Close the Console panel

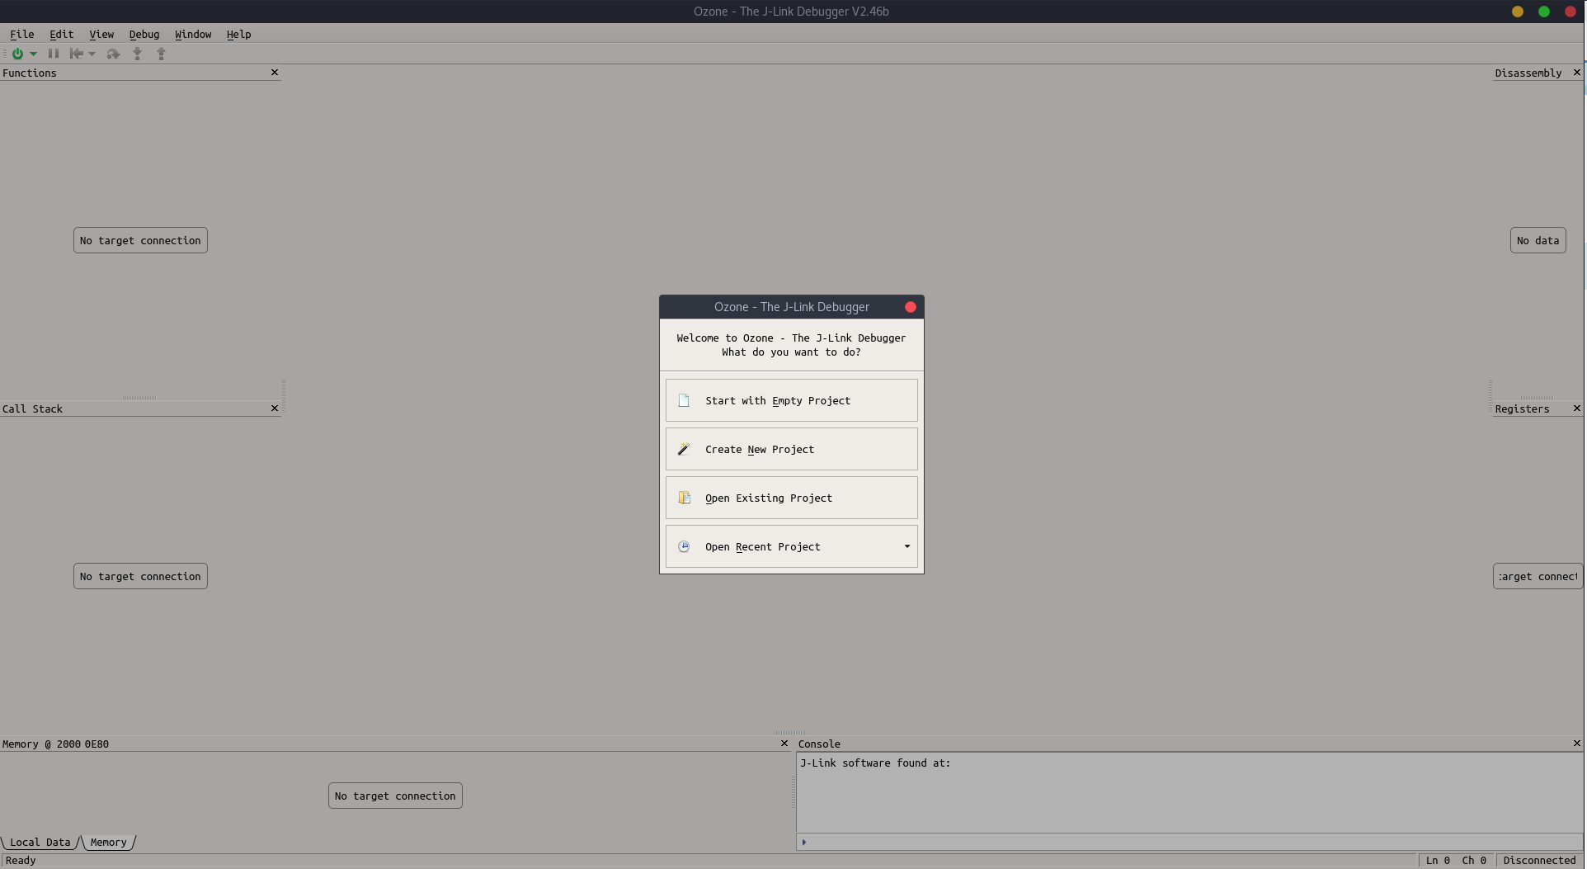tap(1577, 744)
